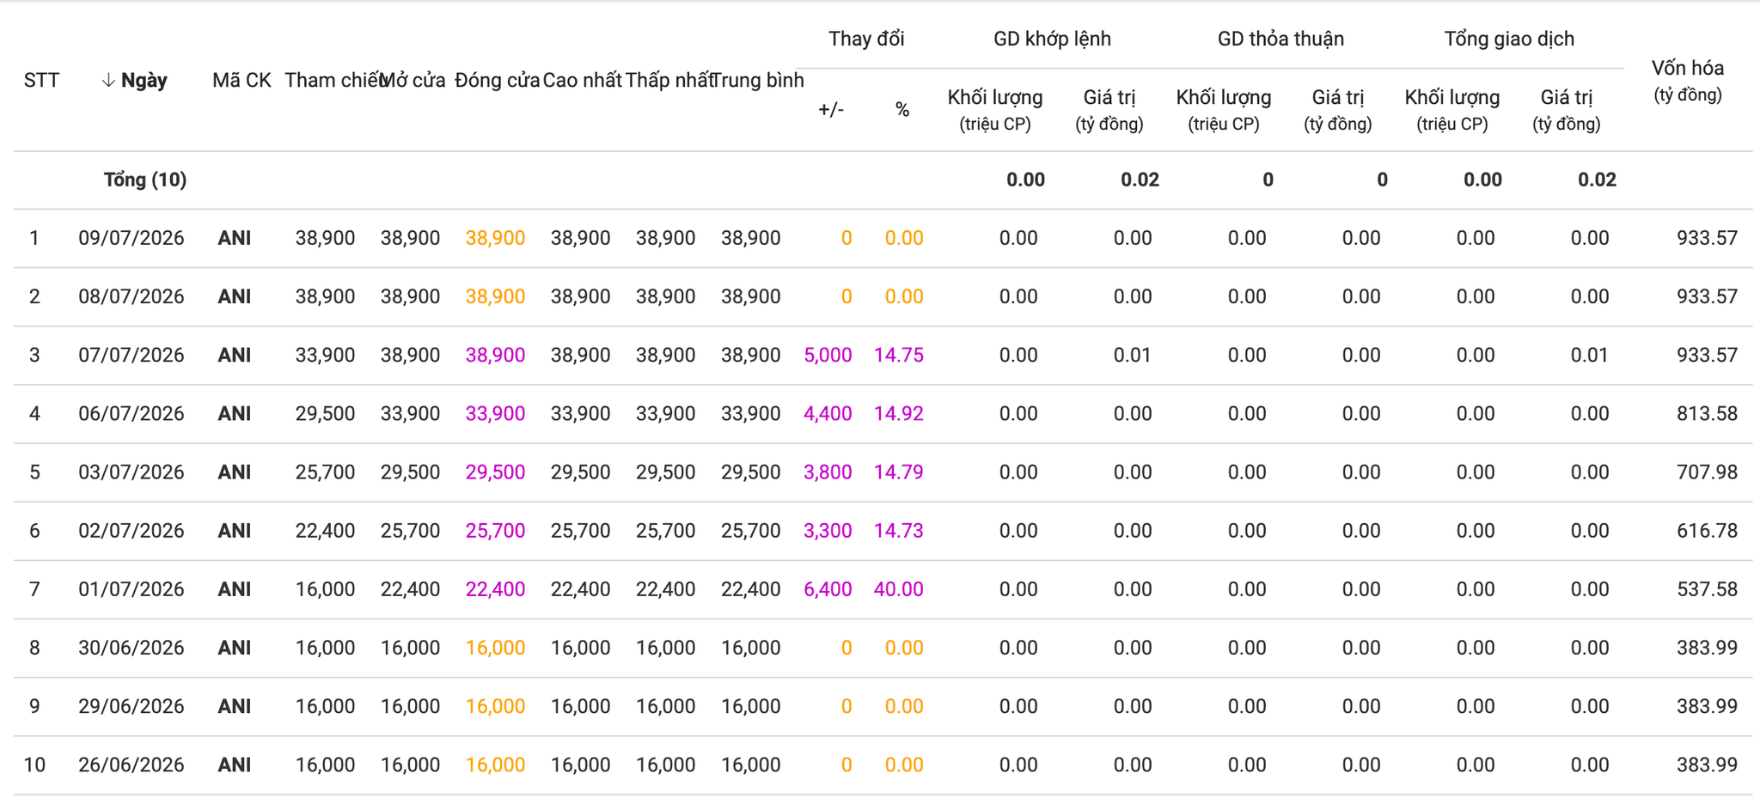Image resolution: width=1760 pixels, height=798 pixels.
Task: Click the GD khớp lệnh group header
Action: pyautogui.click(x=1052, y=39)
